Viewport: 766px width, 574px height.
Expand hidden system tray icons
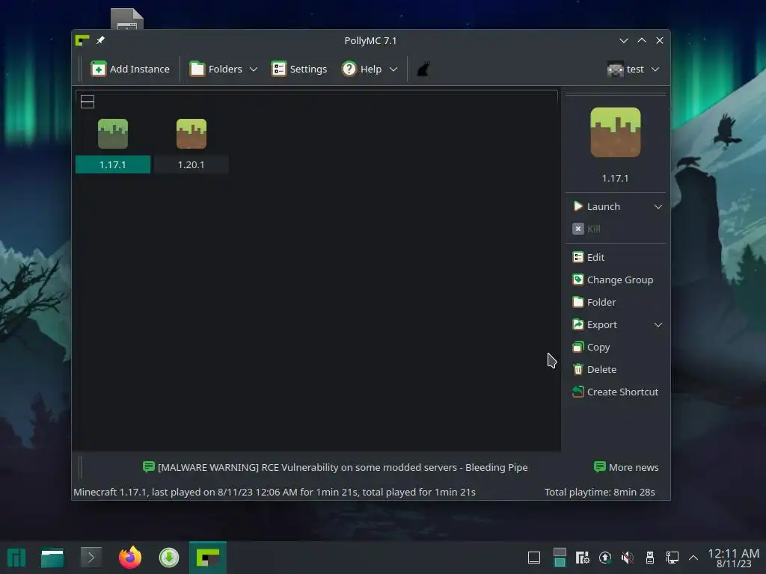[693, 558]
